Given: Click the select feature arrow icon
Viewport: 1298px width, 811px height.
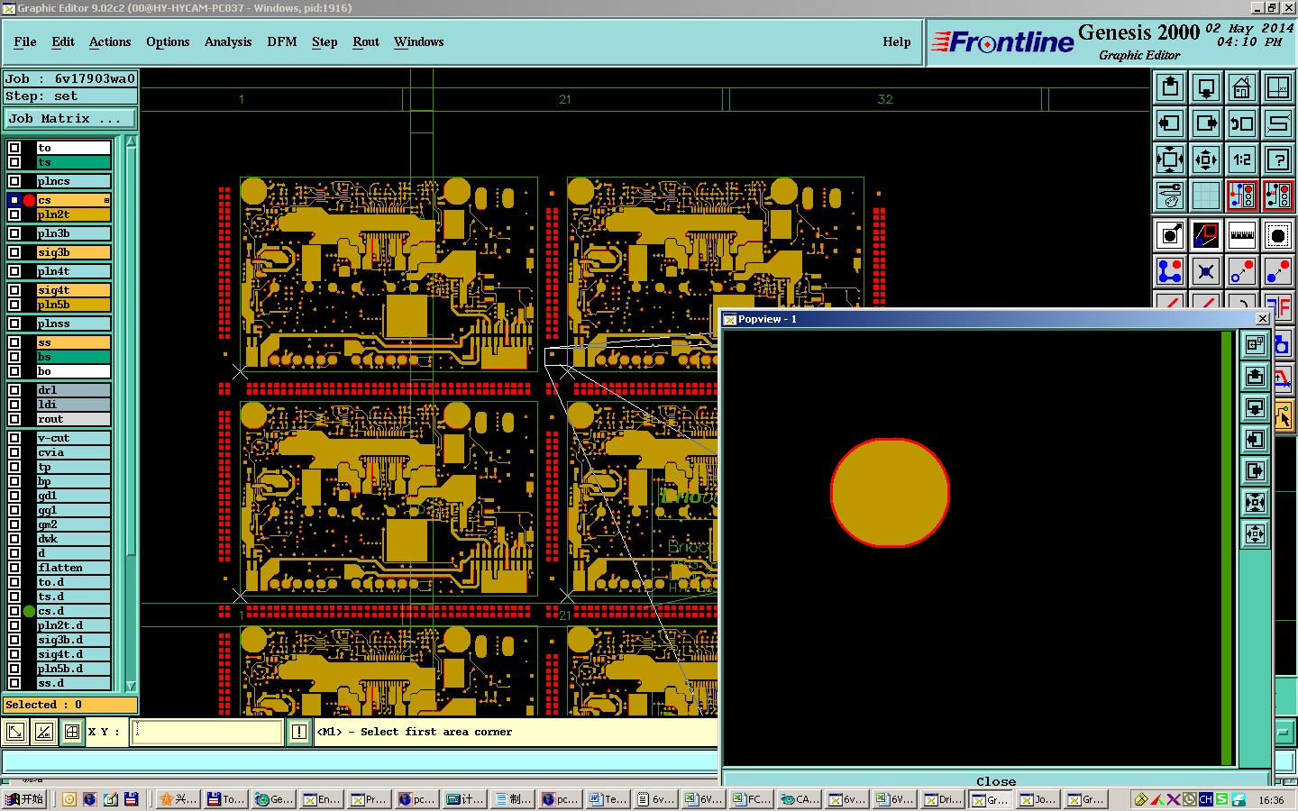Looking at the screenshot, I should click(x=1170, y=235).
